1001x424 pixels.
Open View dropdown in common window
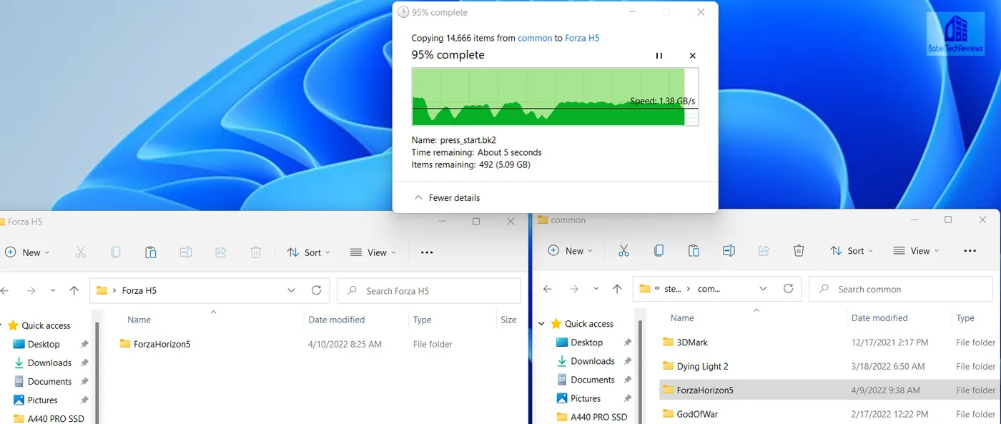[916, 251]
